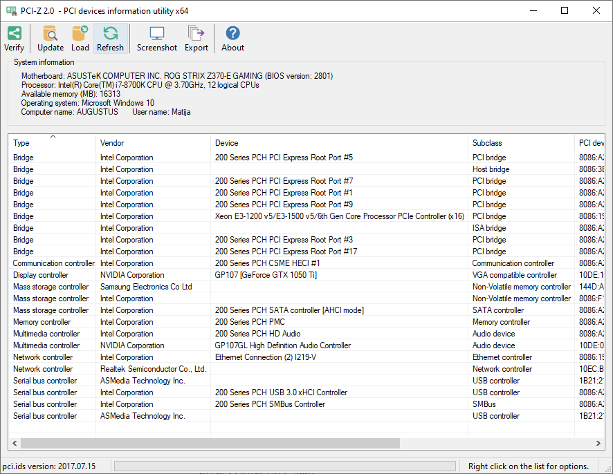The width and height of the screenshot is (613, 474).
Task: Select the Root Port #7 row
Action: pyautogui.click(x=306, y=181)
